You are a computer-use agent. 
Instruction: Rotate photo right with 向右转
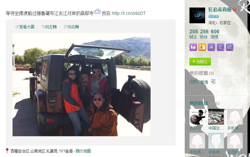point(72,27)
